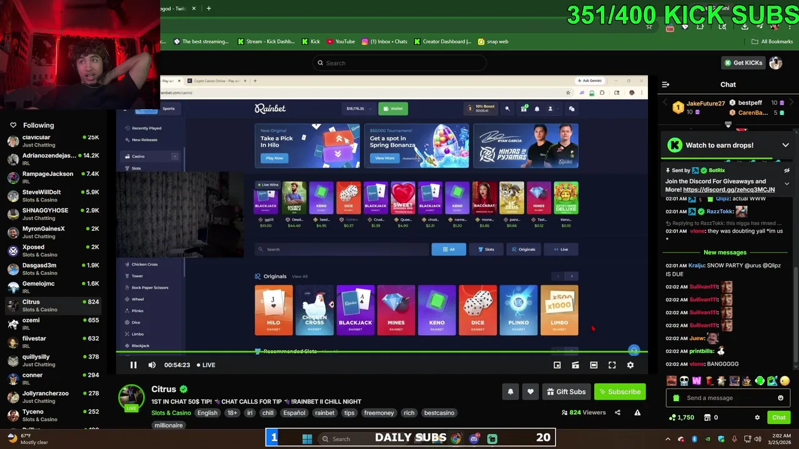Collapse the Watch to earn drops banner
799x449 pixels.
(x=785, y=145)
